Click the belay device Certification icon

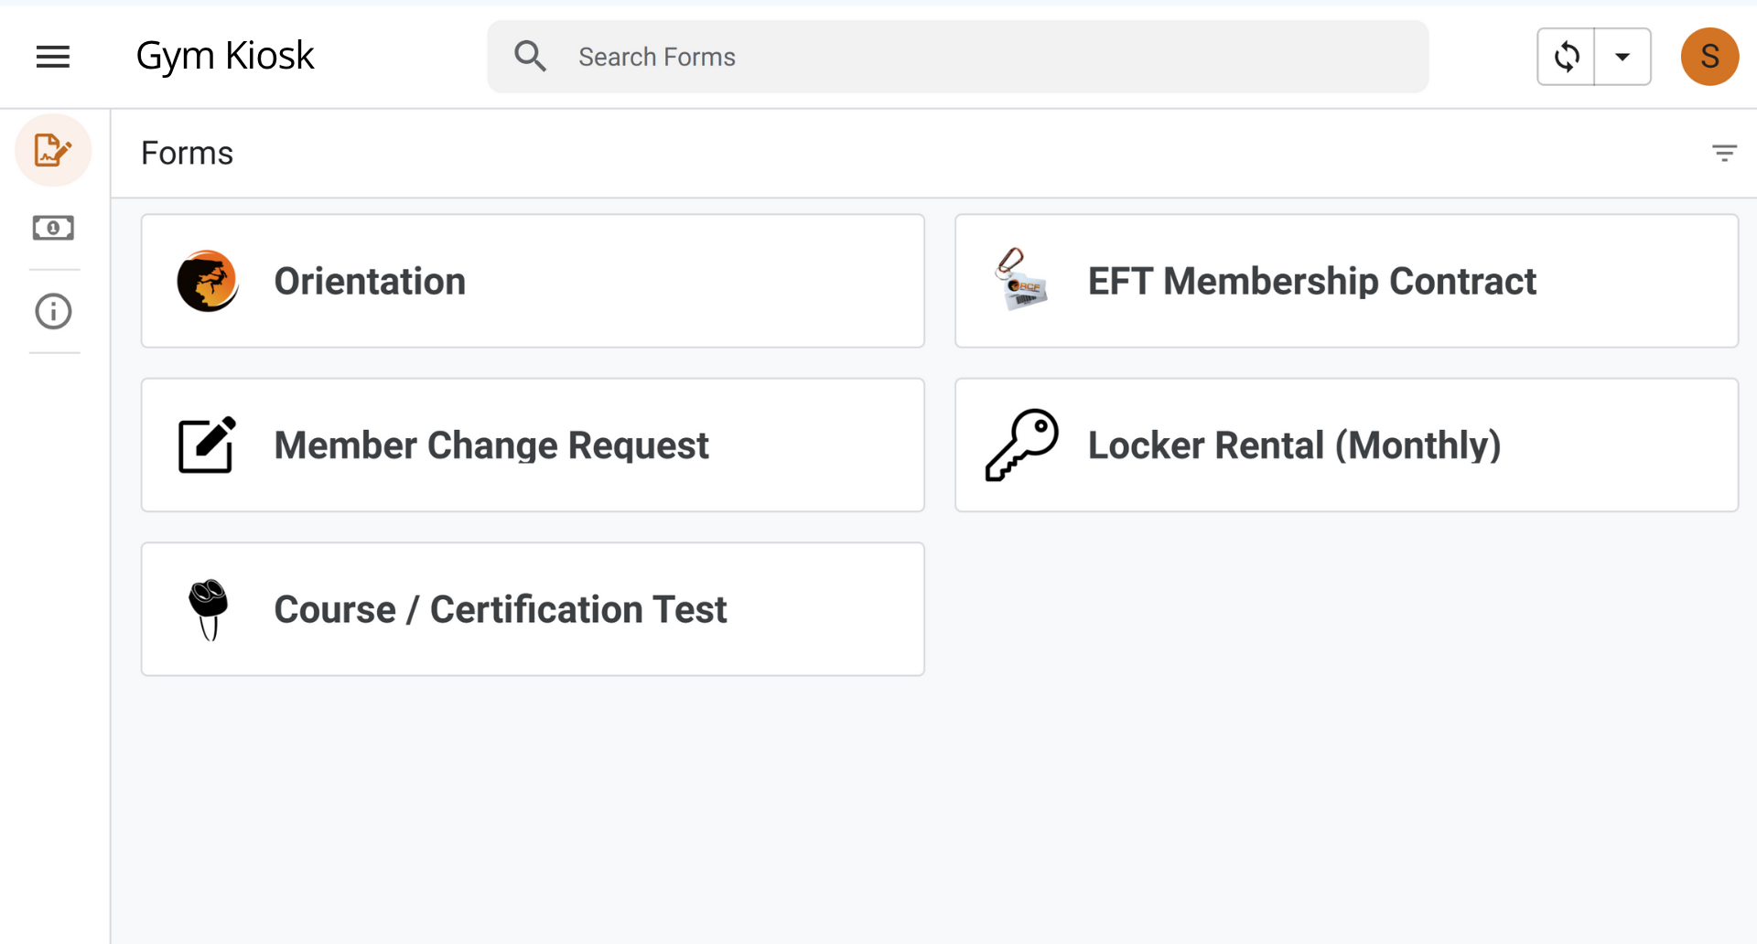click(x=209, y=609)
